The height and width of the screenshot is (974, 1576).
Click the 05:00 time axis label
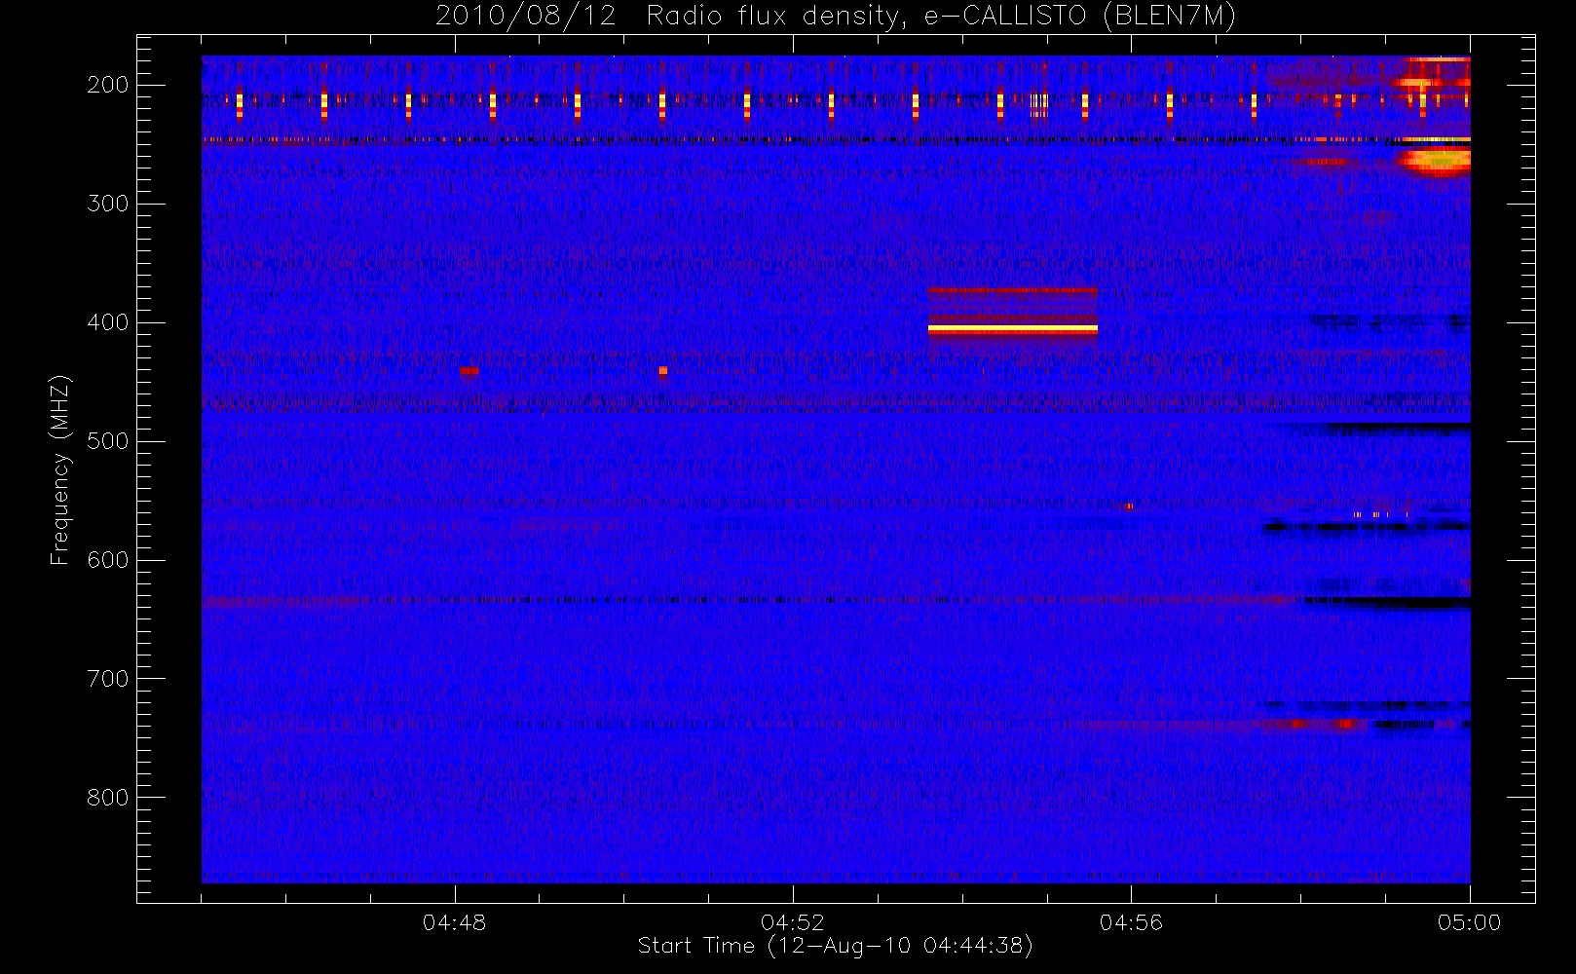pyautogui.click(x=1469, y=922)
